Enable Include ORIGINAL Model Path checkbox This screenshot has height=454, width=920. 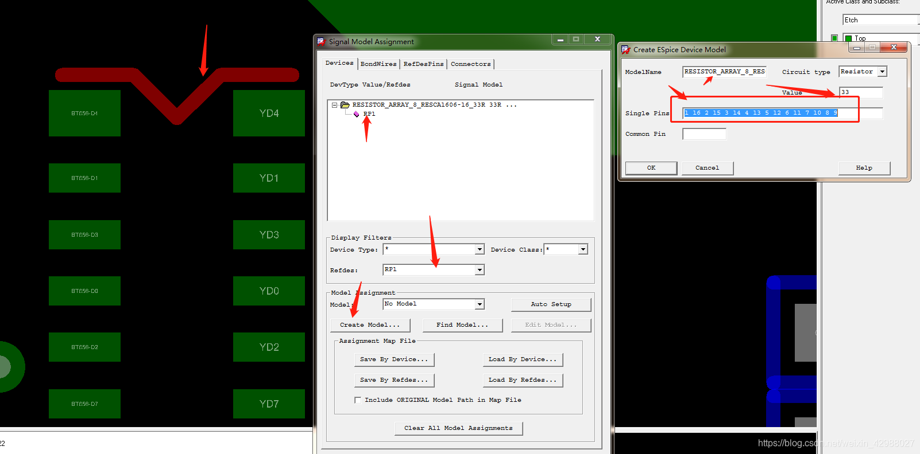tap(358, 400)
